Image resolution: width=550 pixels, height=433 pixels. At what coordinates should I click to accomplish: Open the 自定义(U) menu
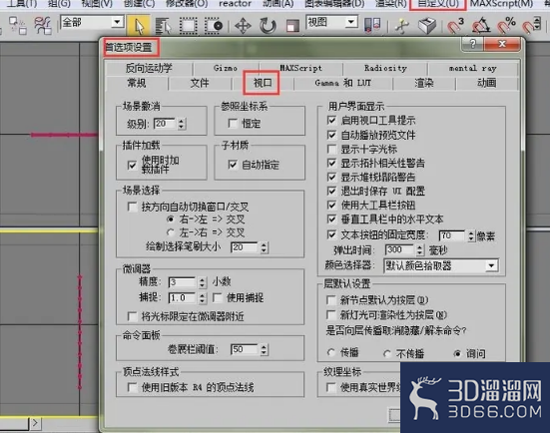(438, 4)
